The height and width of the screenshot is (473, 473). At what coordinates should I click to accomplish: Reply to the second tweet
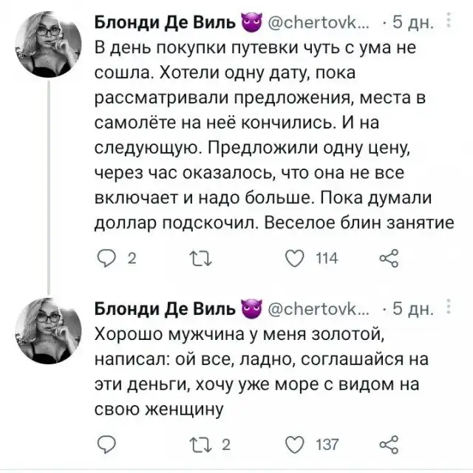pyautogui.click(x=108, y=443)
